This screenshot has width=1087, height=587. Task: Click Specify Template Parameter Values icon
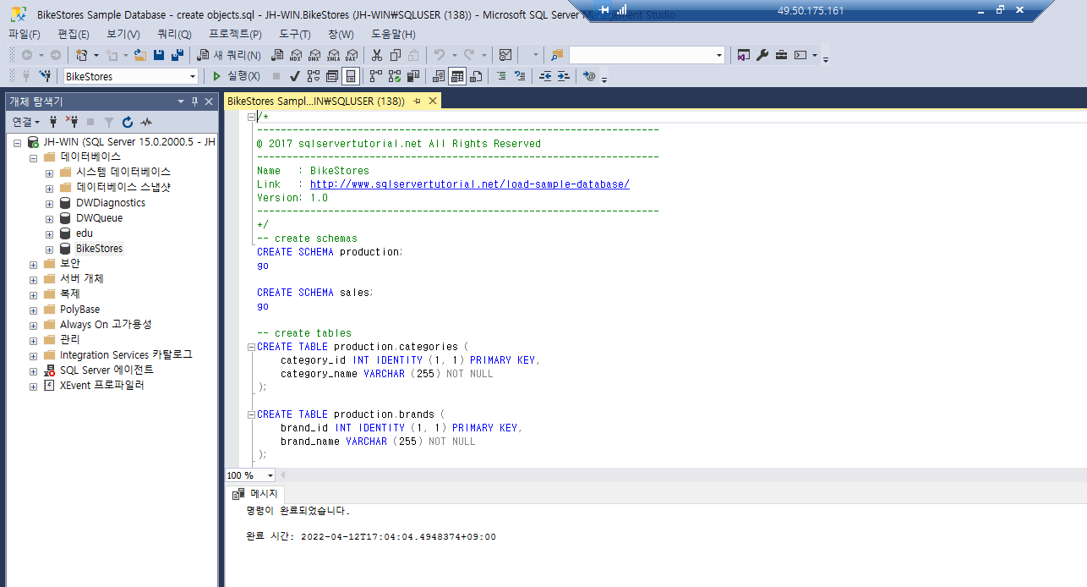click(589, 76)
